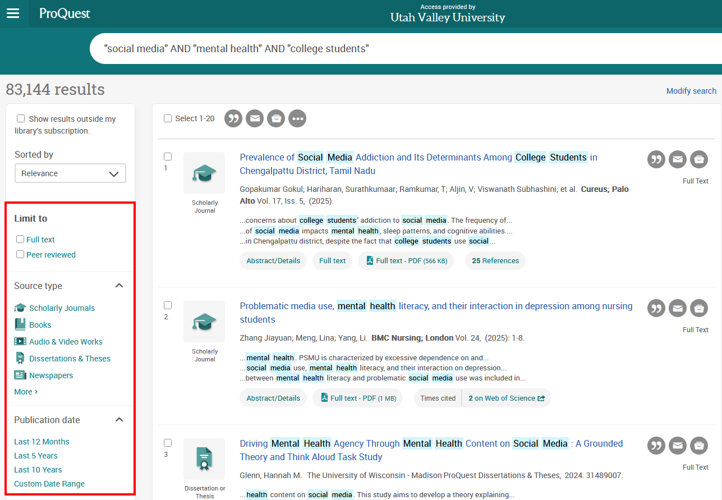Click the Newspapers source type icon
The height and width of the screenshot is (500, 722).
(x=20, y=375)
